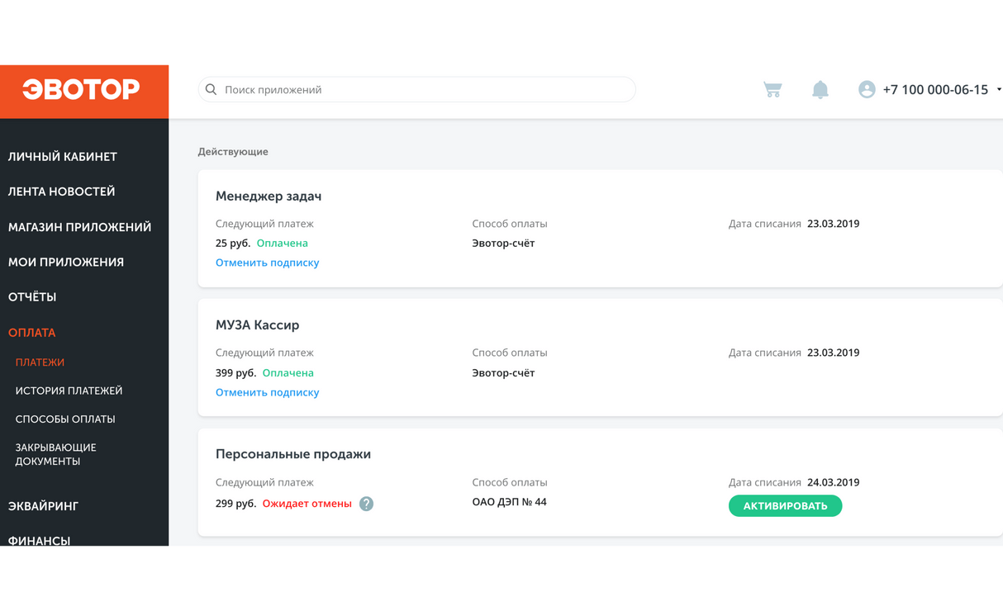This screenshot has width=1003, height=611.
Task: Click the date 24.03.2019
Action: pos(833,482)
